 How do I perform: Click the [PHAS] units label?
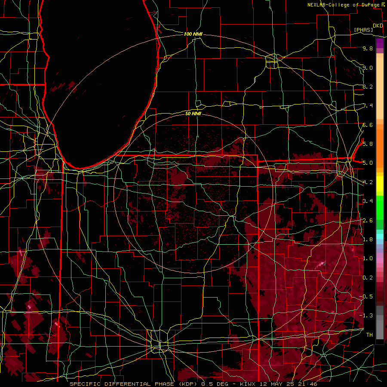[363, 30]
